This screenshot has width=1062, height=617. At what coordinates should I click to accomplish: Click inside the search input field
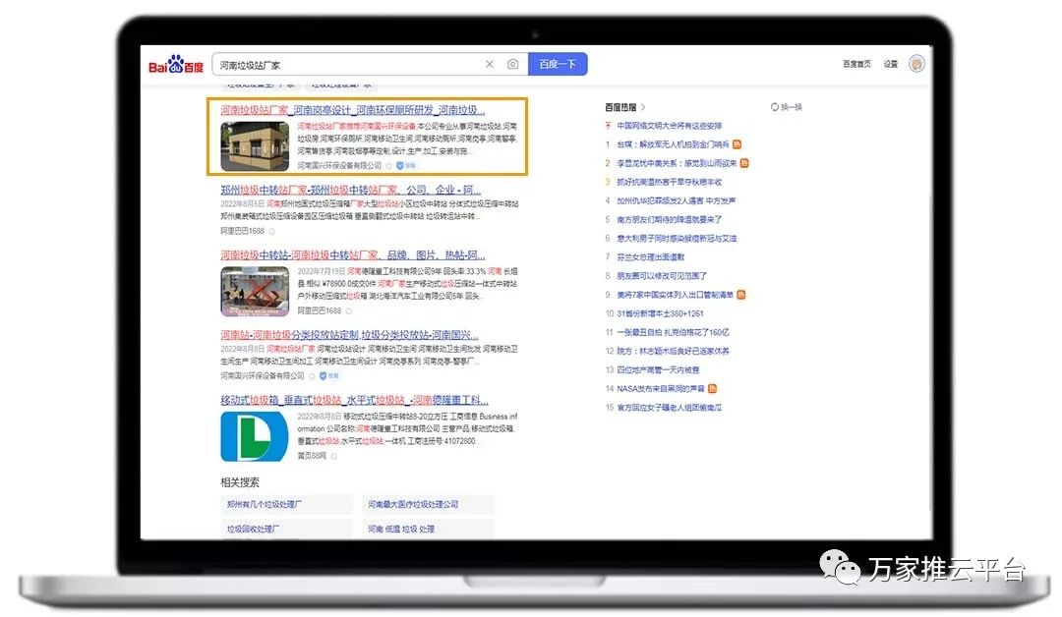344,65
